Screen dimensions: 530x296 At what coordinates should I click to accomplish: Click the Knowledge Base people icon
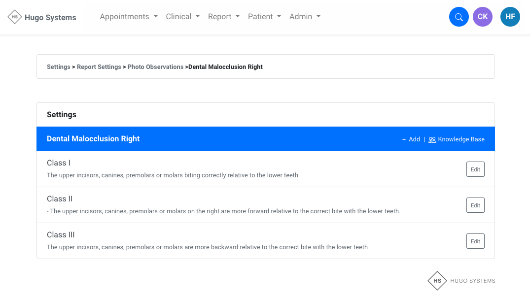point(432,139)
